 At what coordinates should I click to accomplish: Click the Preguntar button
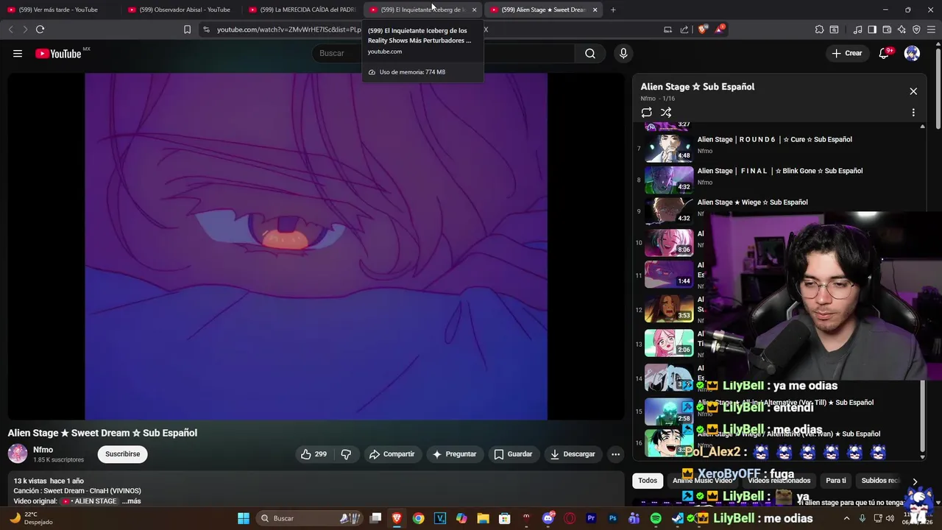pyautogui.click(x=454, y=454)
